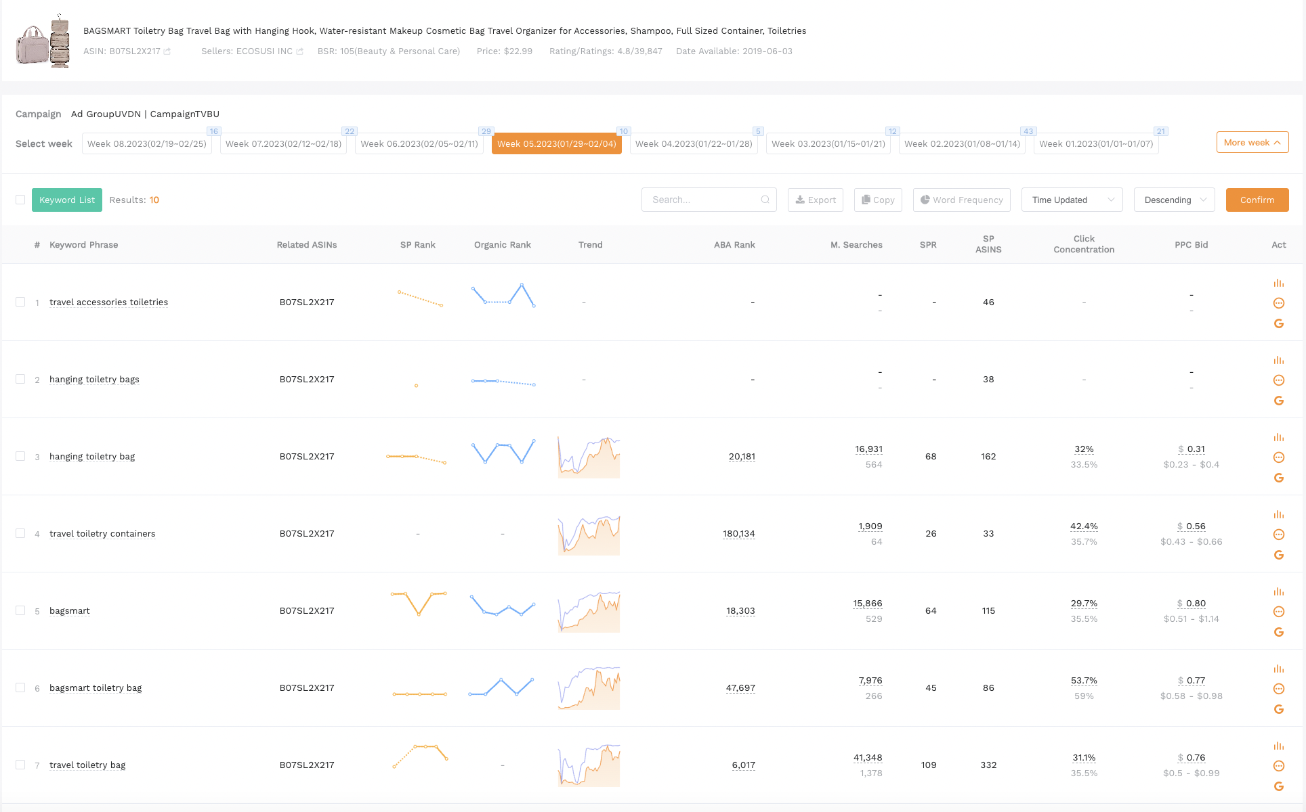This screenshot has width=1306, height=812.
Task: Click M. Searches value 41,348
Action: [x=868, y=757]
